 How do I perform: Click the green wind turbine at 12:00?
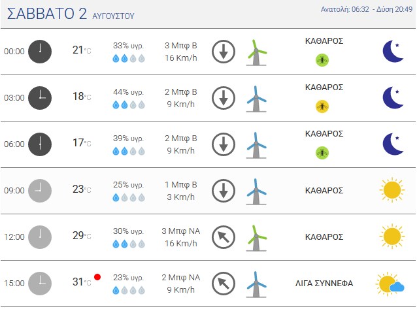(256, 238)
